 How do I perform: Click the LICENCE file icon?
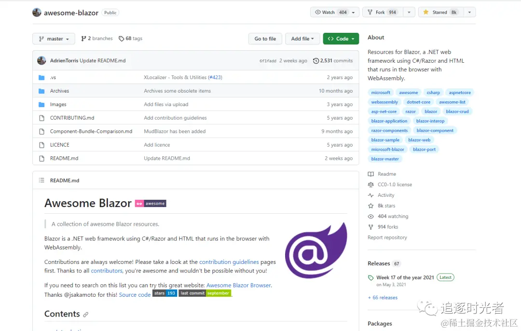pos(41,145)
